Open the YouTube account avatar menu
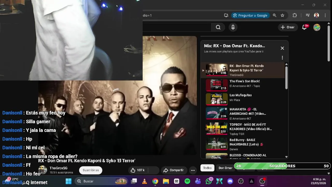Viewport: 332px width, 187px height. coord(317,27)
